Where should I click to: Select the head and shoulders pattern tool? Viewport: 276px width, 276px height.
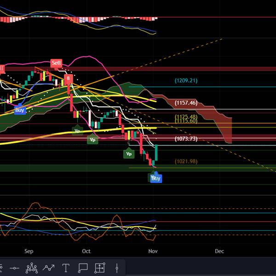(32, 268)
